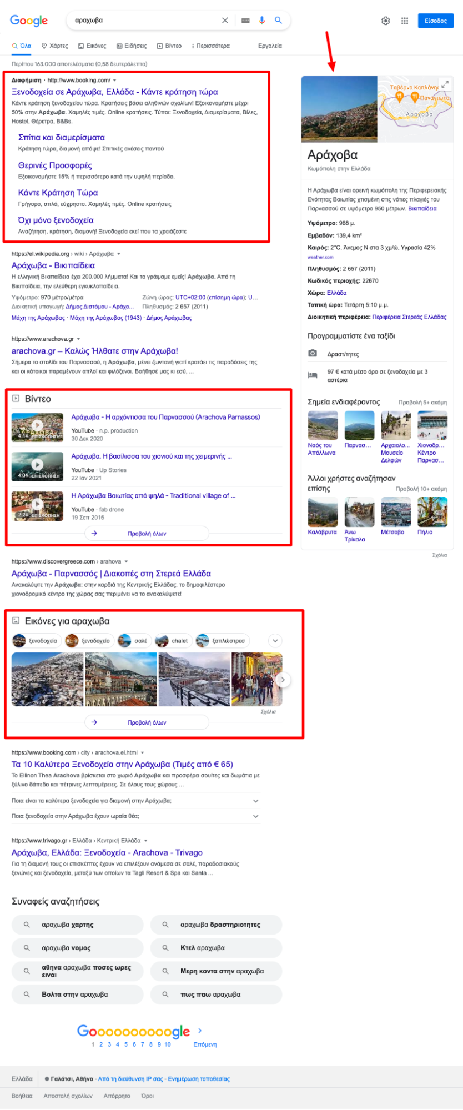Open the booking.com ad headline link

115,92
